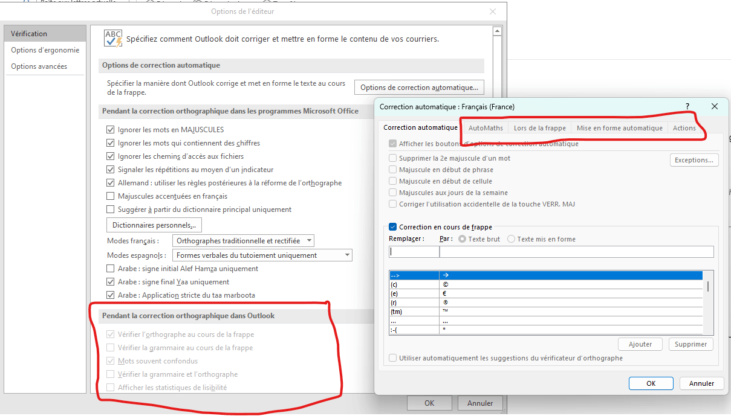The image size is (731, 416).
Task: Switch to the Correction automatique tab
Action: tap(420, 128)
